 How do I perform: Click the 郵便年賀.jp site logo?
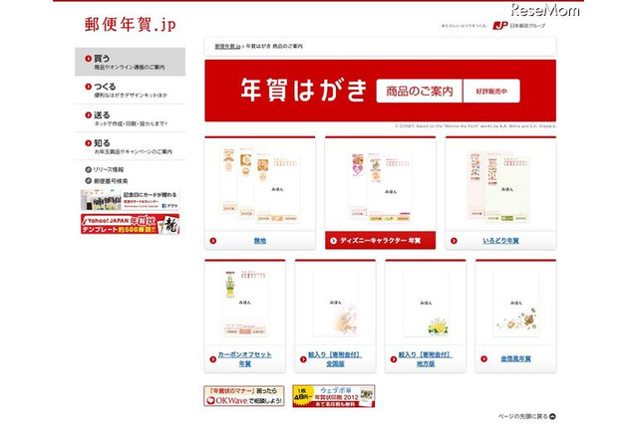[131, 24]
